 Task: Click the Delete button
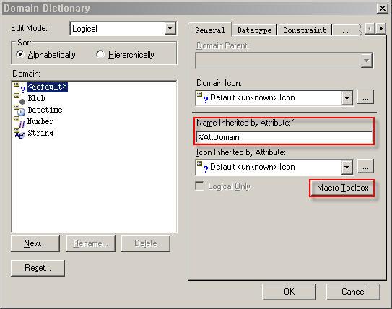tap(146, 243)
